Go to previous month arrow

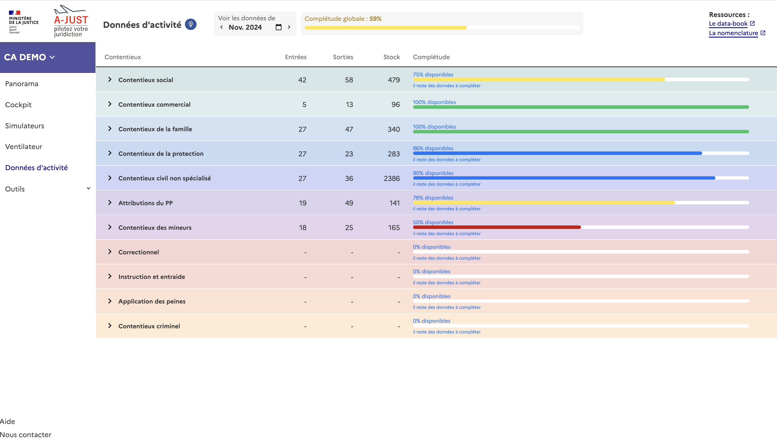tap(222, 27)
